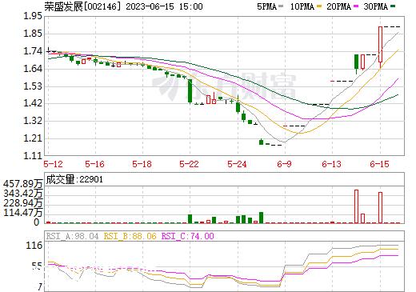416x292 pixels.
Task: Click the RSI_A:98.04 indicator value
Action: pyautogui.click(x=73, y=236)
